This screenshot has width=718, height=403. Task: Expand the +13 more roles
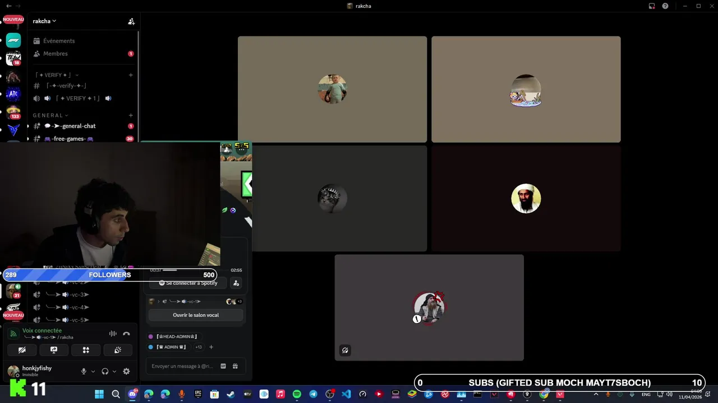pos(198,347)
